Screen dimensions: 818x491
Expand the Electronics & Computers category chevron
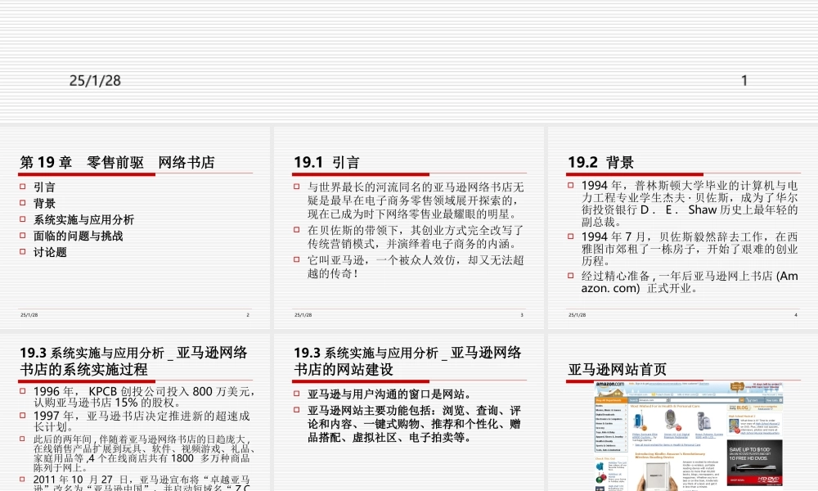[x=626, y=419]
